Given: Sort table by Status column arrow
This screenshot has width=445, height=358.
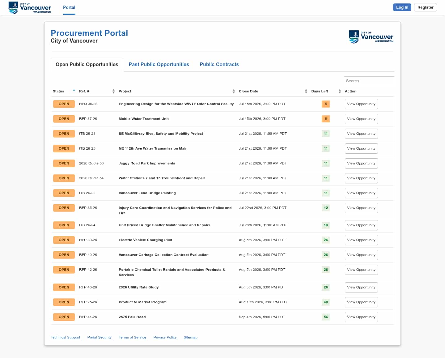Looking at the screenshot, I should (74, 91).
